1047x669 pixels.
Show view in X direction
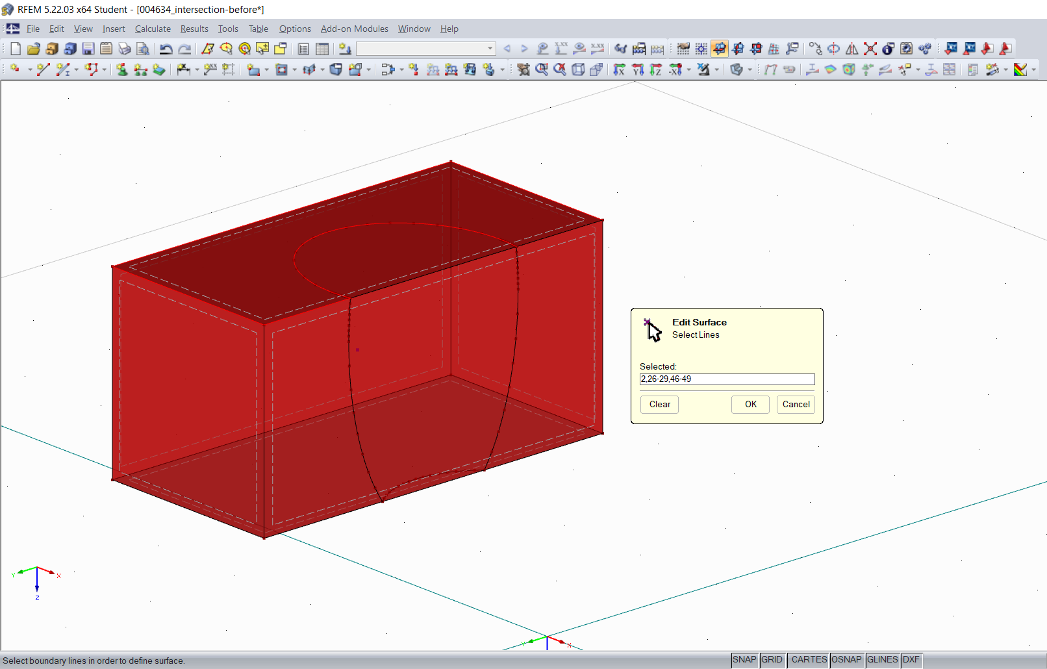pos(620,69)
